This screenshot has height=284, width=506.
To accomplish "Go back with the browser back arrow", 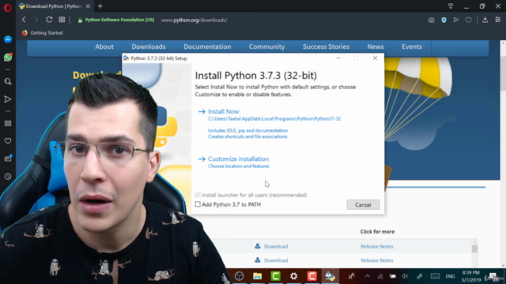I will [24, 20].
